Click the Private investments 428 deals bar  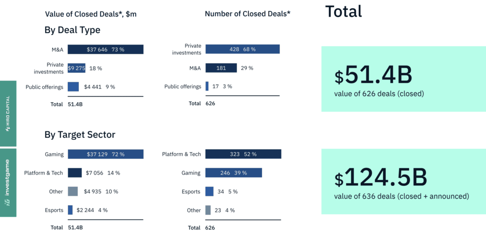[x=243, y=49]
